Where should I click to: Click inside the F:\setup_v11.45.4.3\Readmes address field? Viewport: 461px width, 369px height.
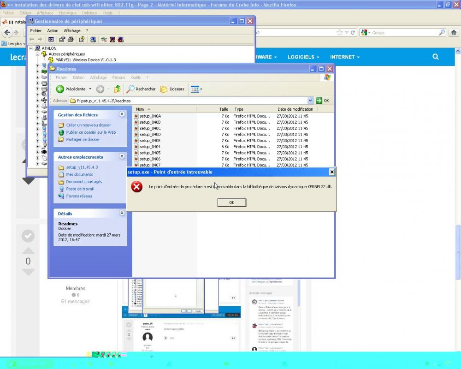(184, 100)
